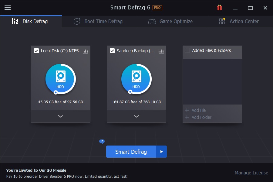The height and width of the screenshot is (182, 273).
Task: Click the Local Disk (C:) usage ring handle
Action: point(56,92)
